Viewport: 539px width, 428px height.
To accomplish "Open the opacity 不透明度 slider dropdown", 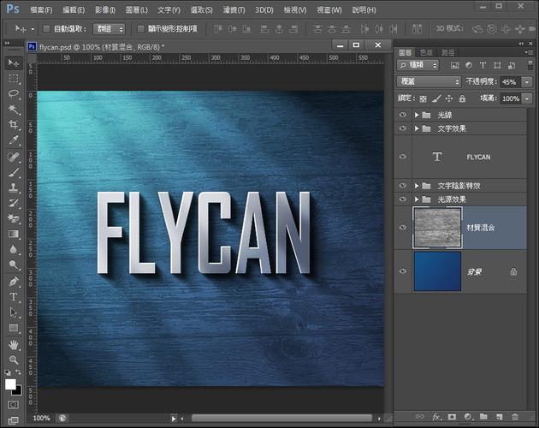I will coord(527,82).
